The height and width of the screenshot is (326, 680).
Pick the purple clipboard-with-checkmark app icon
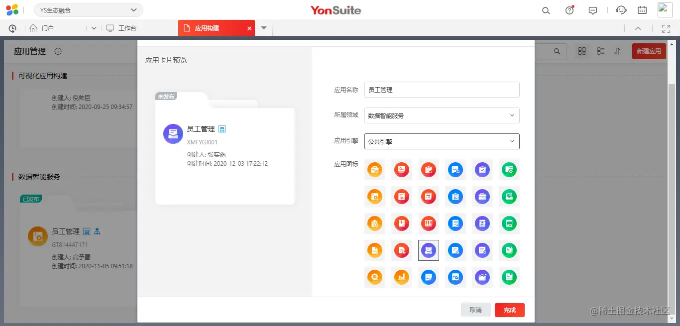482,170
